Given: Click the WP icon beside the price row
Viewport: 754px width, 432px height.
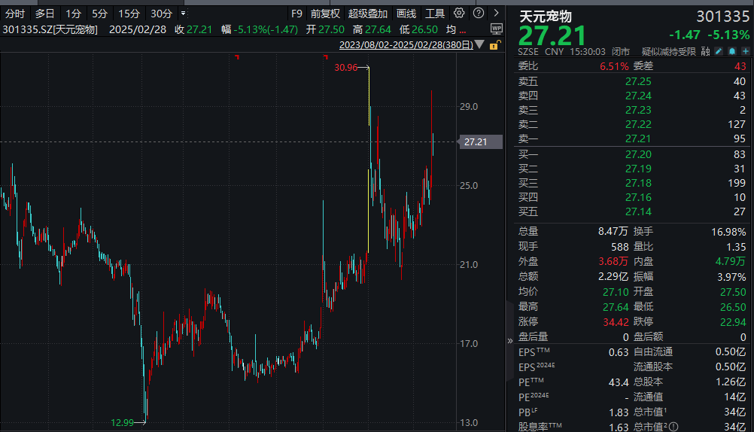Looking at the screenshot, I should tap(496, 28).
